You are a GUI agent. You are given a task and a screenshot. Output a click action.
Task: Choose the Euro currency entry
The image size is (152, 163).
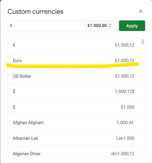point(74,61)
